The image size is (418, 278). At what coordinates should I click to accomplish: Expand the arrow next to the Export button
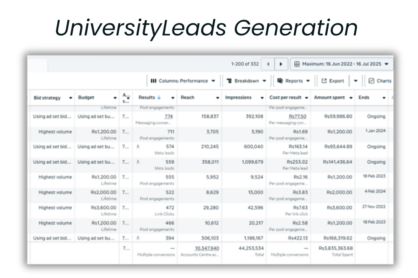coord(355,81)
